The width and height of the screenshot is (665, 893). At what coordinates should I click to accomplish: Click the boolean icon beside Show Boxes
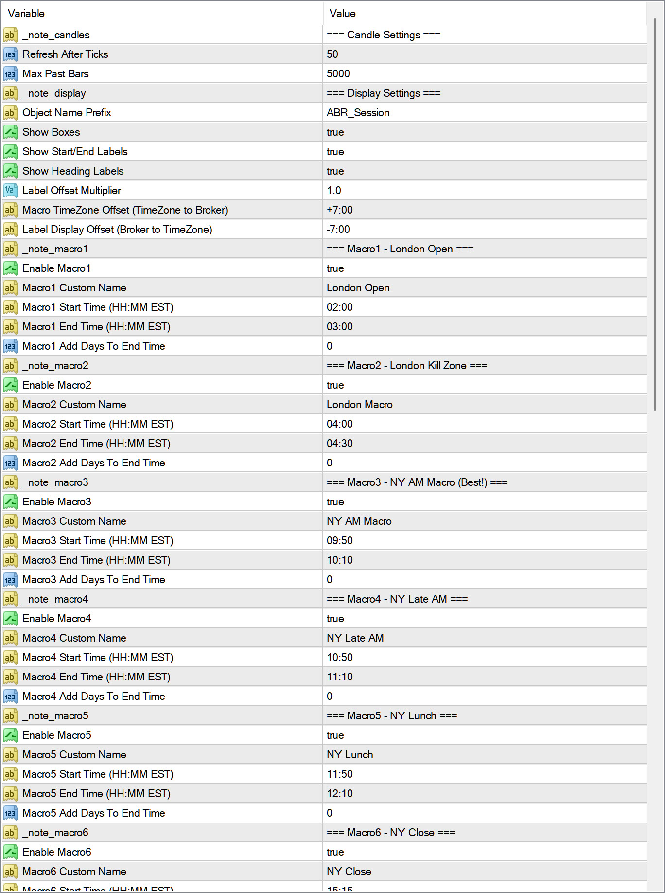click(10, 132)
